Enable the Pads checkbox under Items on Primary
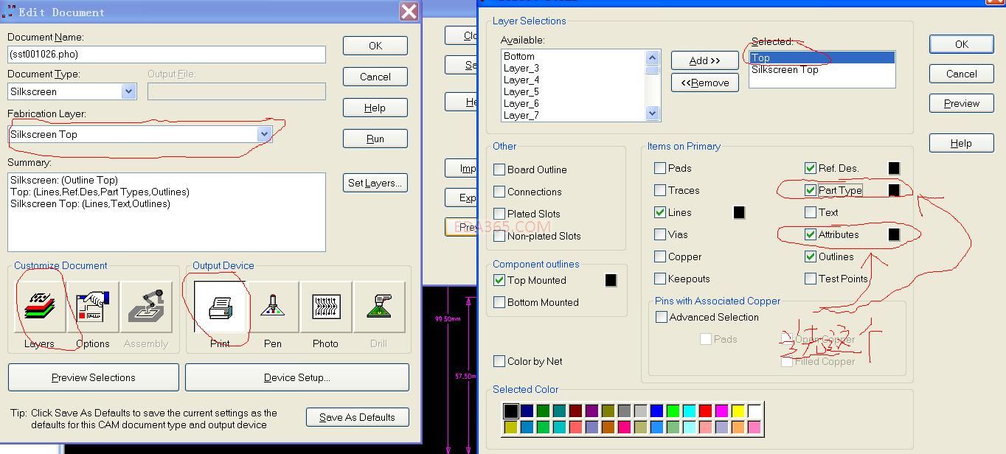This screenshot has width=1006, height=454. click(660, 168)
